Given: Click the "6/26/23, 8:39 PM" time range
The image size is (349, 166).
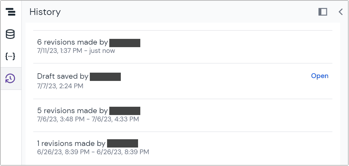Looking at the screenshot, I should (93, 152).
